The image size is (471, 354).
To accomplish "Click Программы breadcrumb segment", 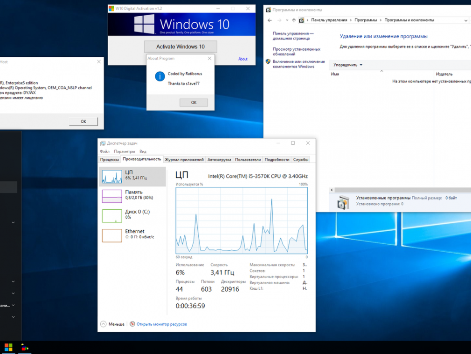I will [366, 20].
